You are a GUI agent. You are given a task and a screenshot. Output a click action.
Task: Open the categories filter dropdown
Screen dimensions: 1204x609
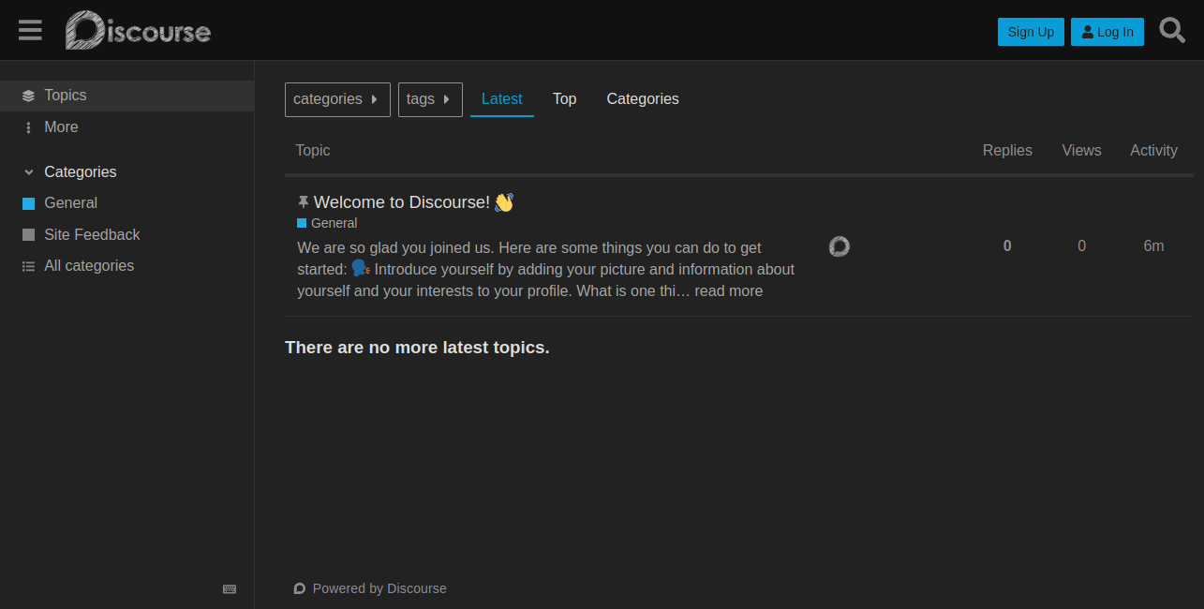pyautogui.click(x=336, y=98)
